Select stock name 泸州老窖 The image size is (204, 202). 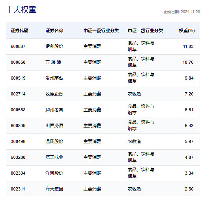pyautogui.click(x=54, y=110)
